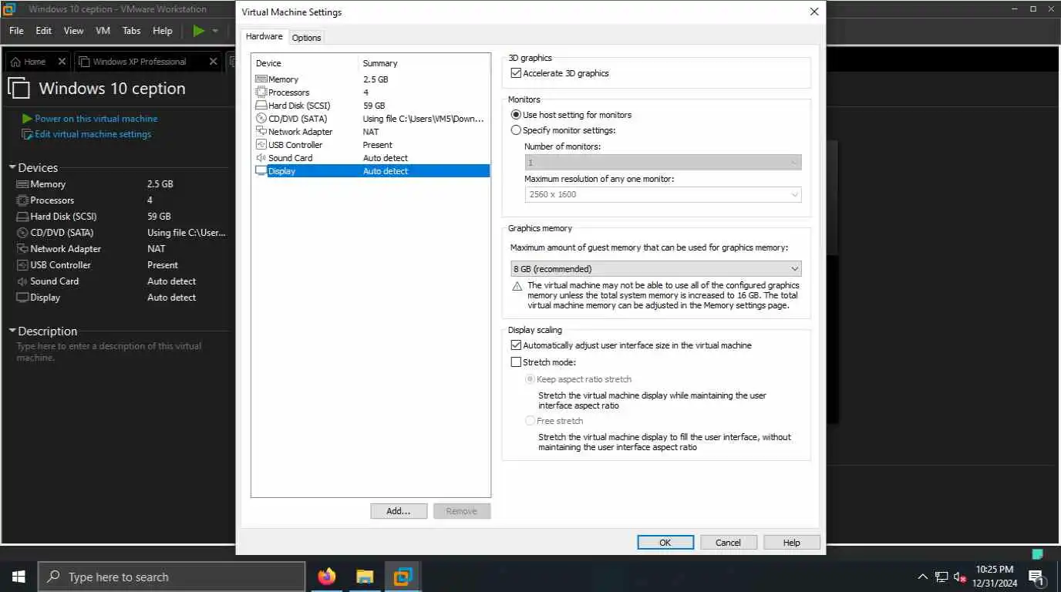1061x592 pixels.
Task: Open Firefox from the taskbar
Action: (x=327, y=577)
